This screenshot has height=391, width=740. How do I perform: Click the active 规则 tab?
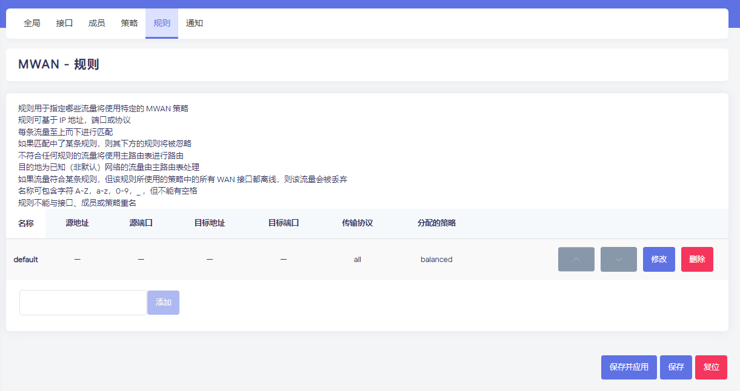click(x=162, y=24)
